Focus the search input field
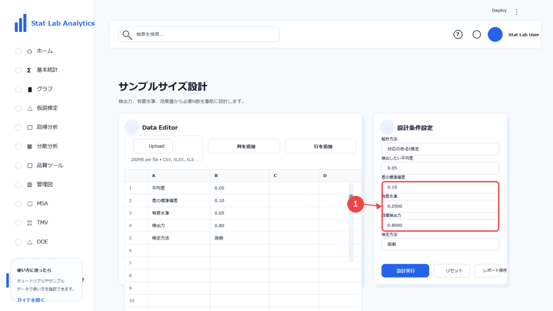This screenshot has height=311, width=553. point(199,34)
